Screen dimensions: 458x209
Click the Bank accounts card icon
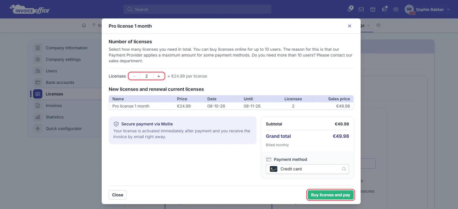[x=38, y=82]
